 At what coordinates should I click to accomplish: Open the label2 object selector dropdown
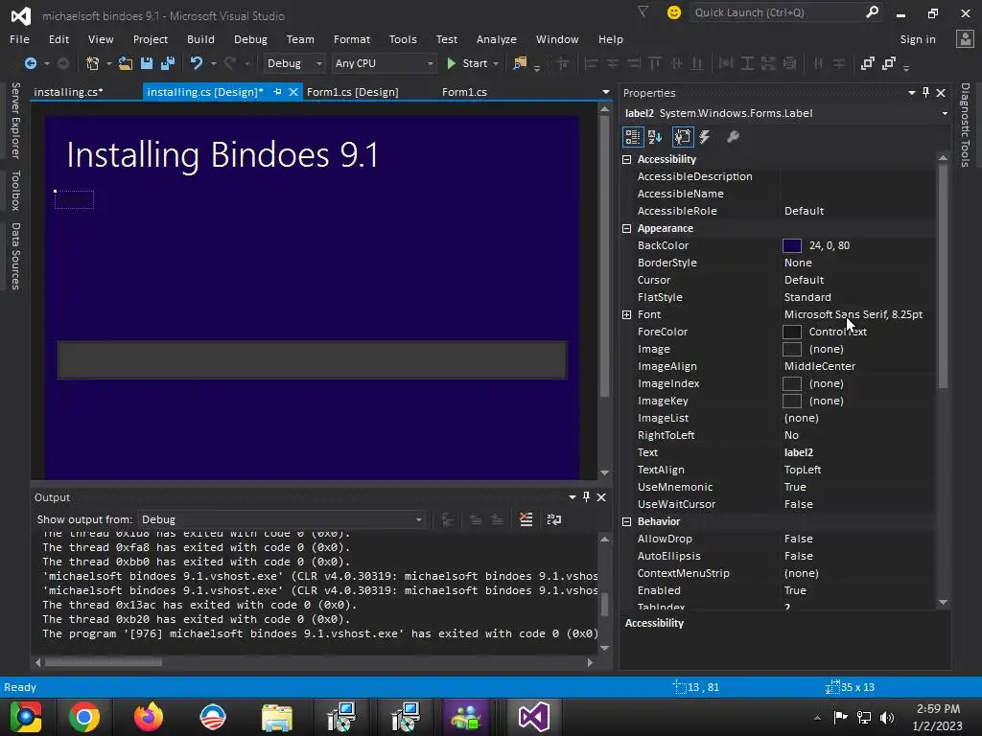point(945,113)
